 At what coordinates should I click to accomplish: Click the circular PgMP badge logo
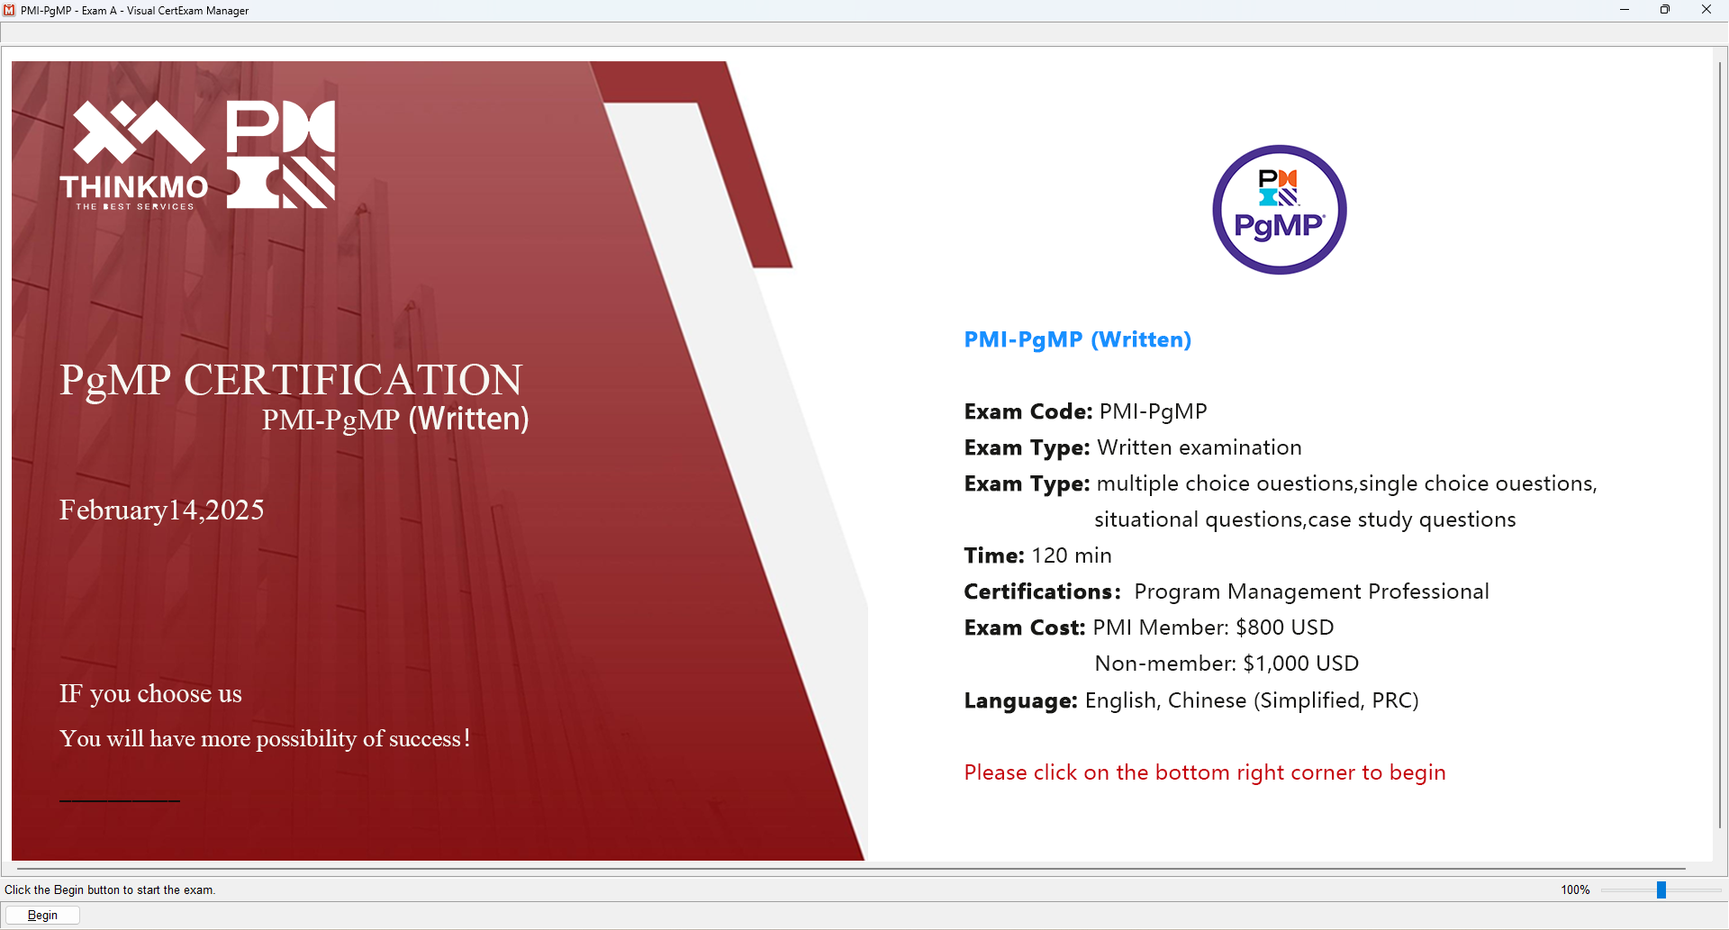[x=1279, y=210]
